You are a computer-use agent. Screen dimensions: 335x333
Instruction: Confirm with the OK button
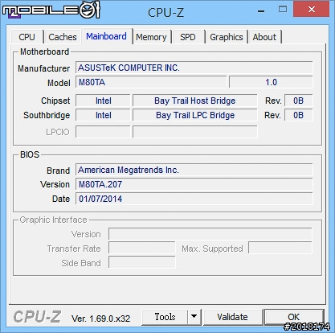294,317
